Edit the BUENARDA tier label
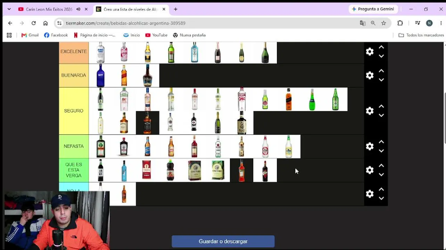This screenshot has height=250, width=446. click(74, 75)
